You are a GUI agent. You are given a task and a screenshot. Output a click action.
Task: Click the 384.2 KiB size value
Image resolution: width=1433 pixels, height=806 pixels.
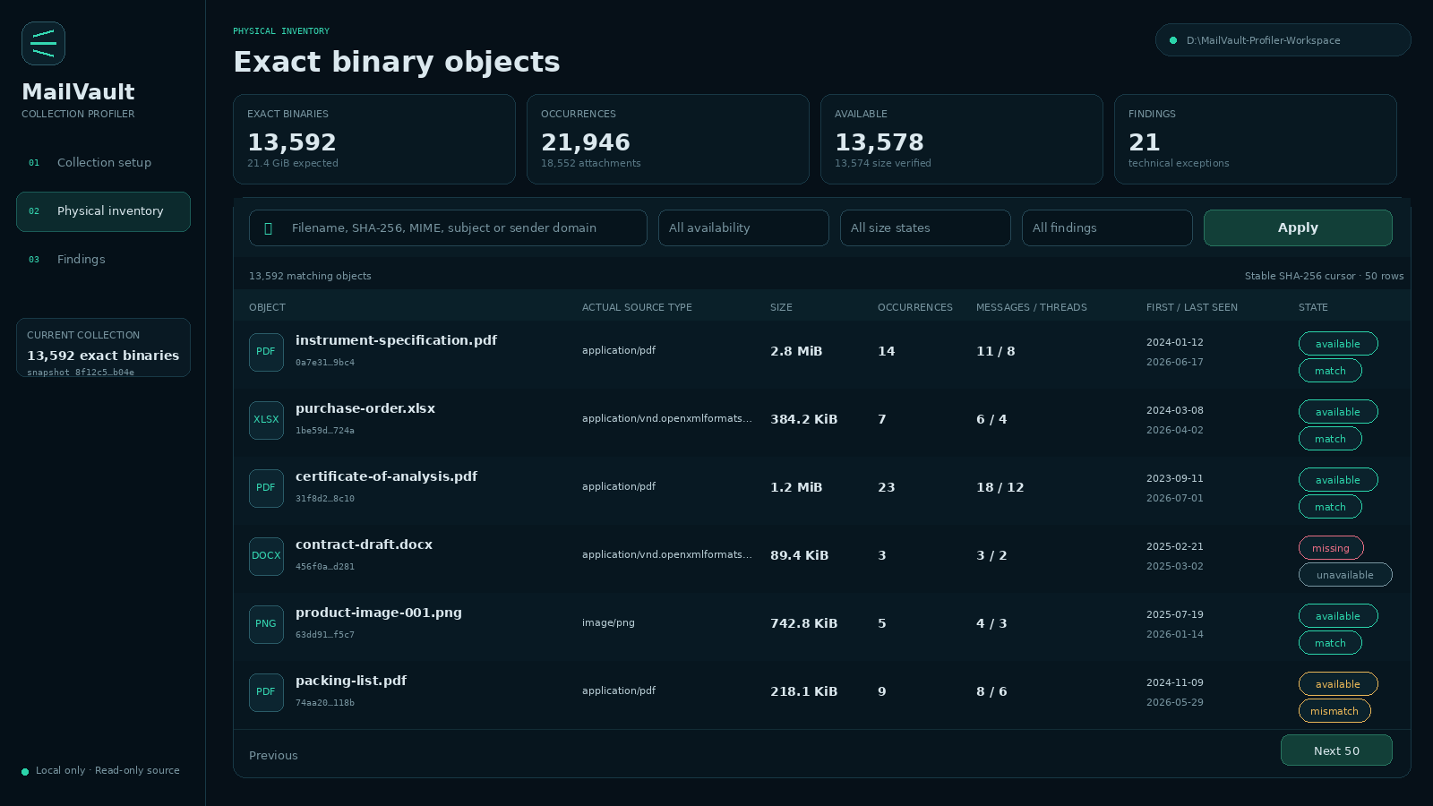[804, 419]
